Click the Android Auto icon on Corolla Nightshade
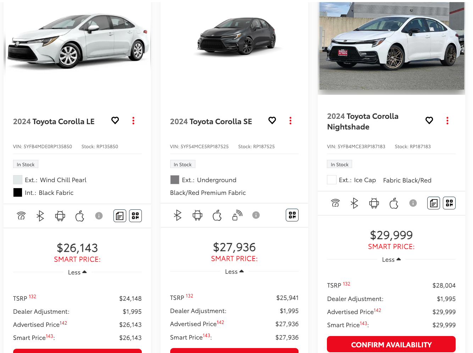 pyautogui.click(x=374, y=203)
